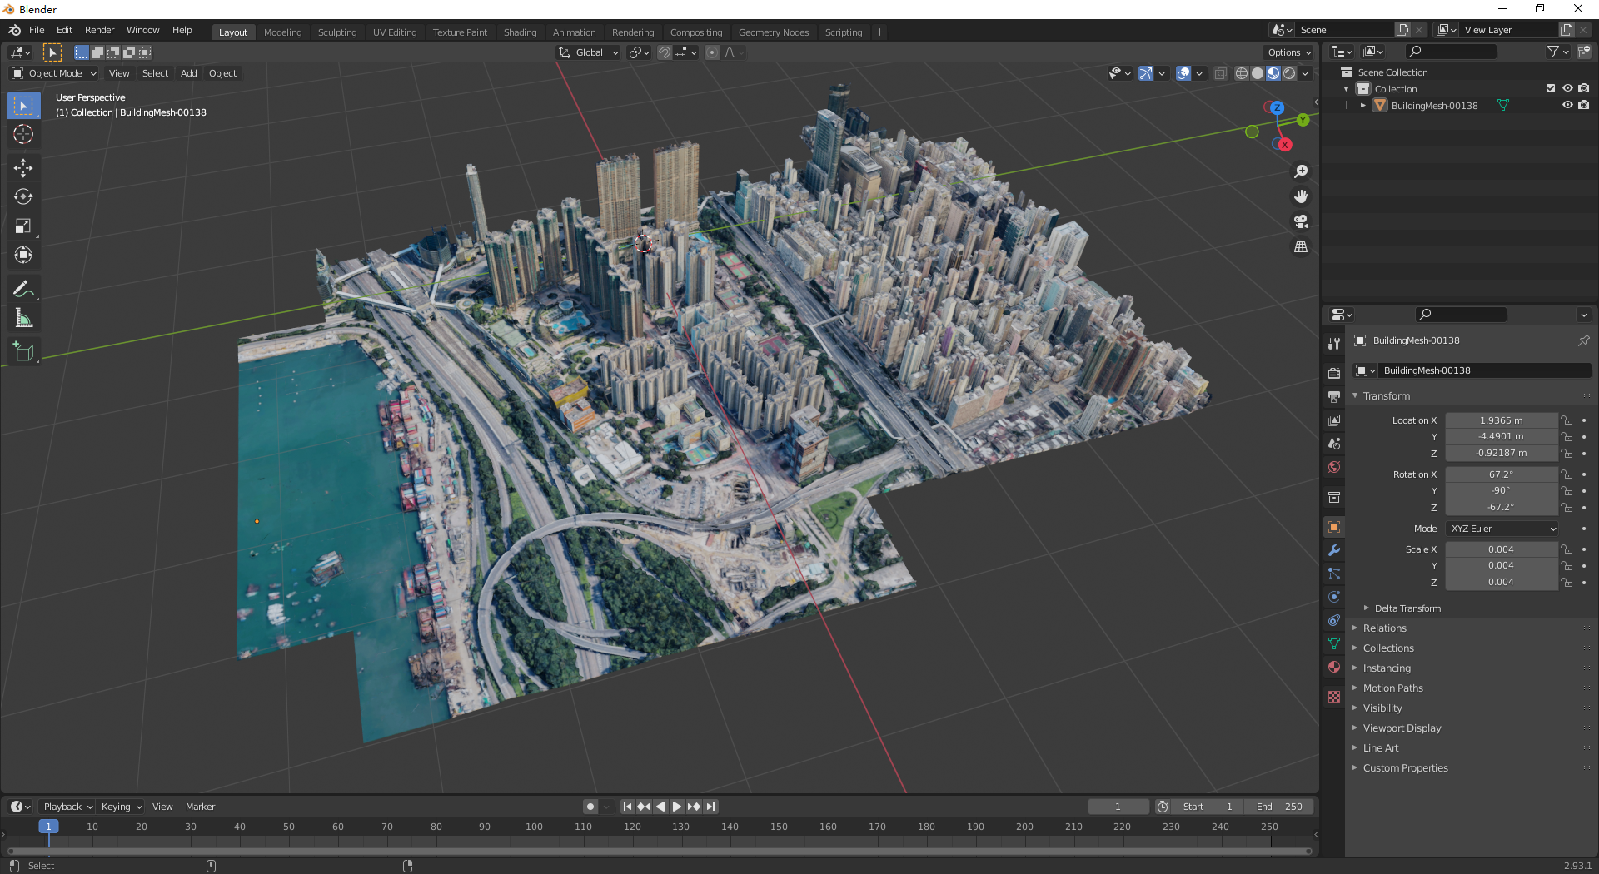The width and height of the screenshot is (1599, 874).
Task: Activate the Measure tool
Action: (23, 318)
